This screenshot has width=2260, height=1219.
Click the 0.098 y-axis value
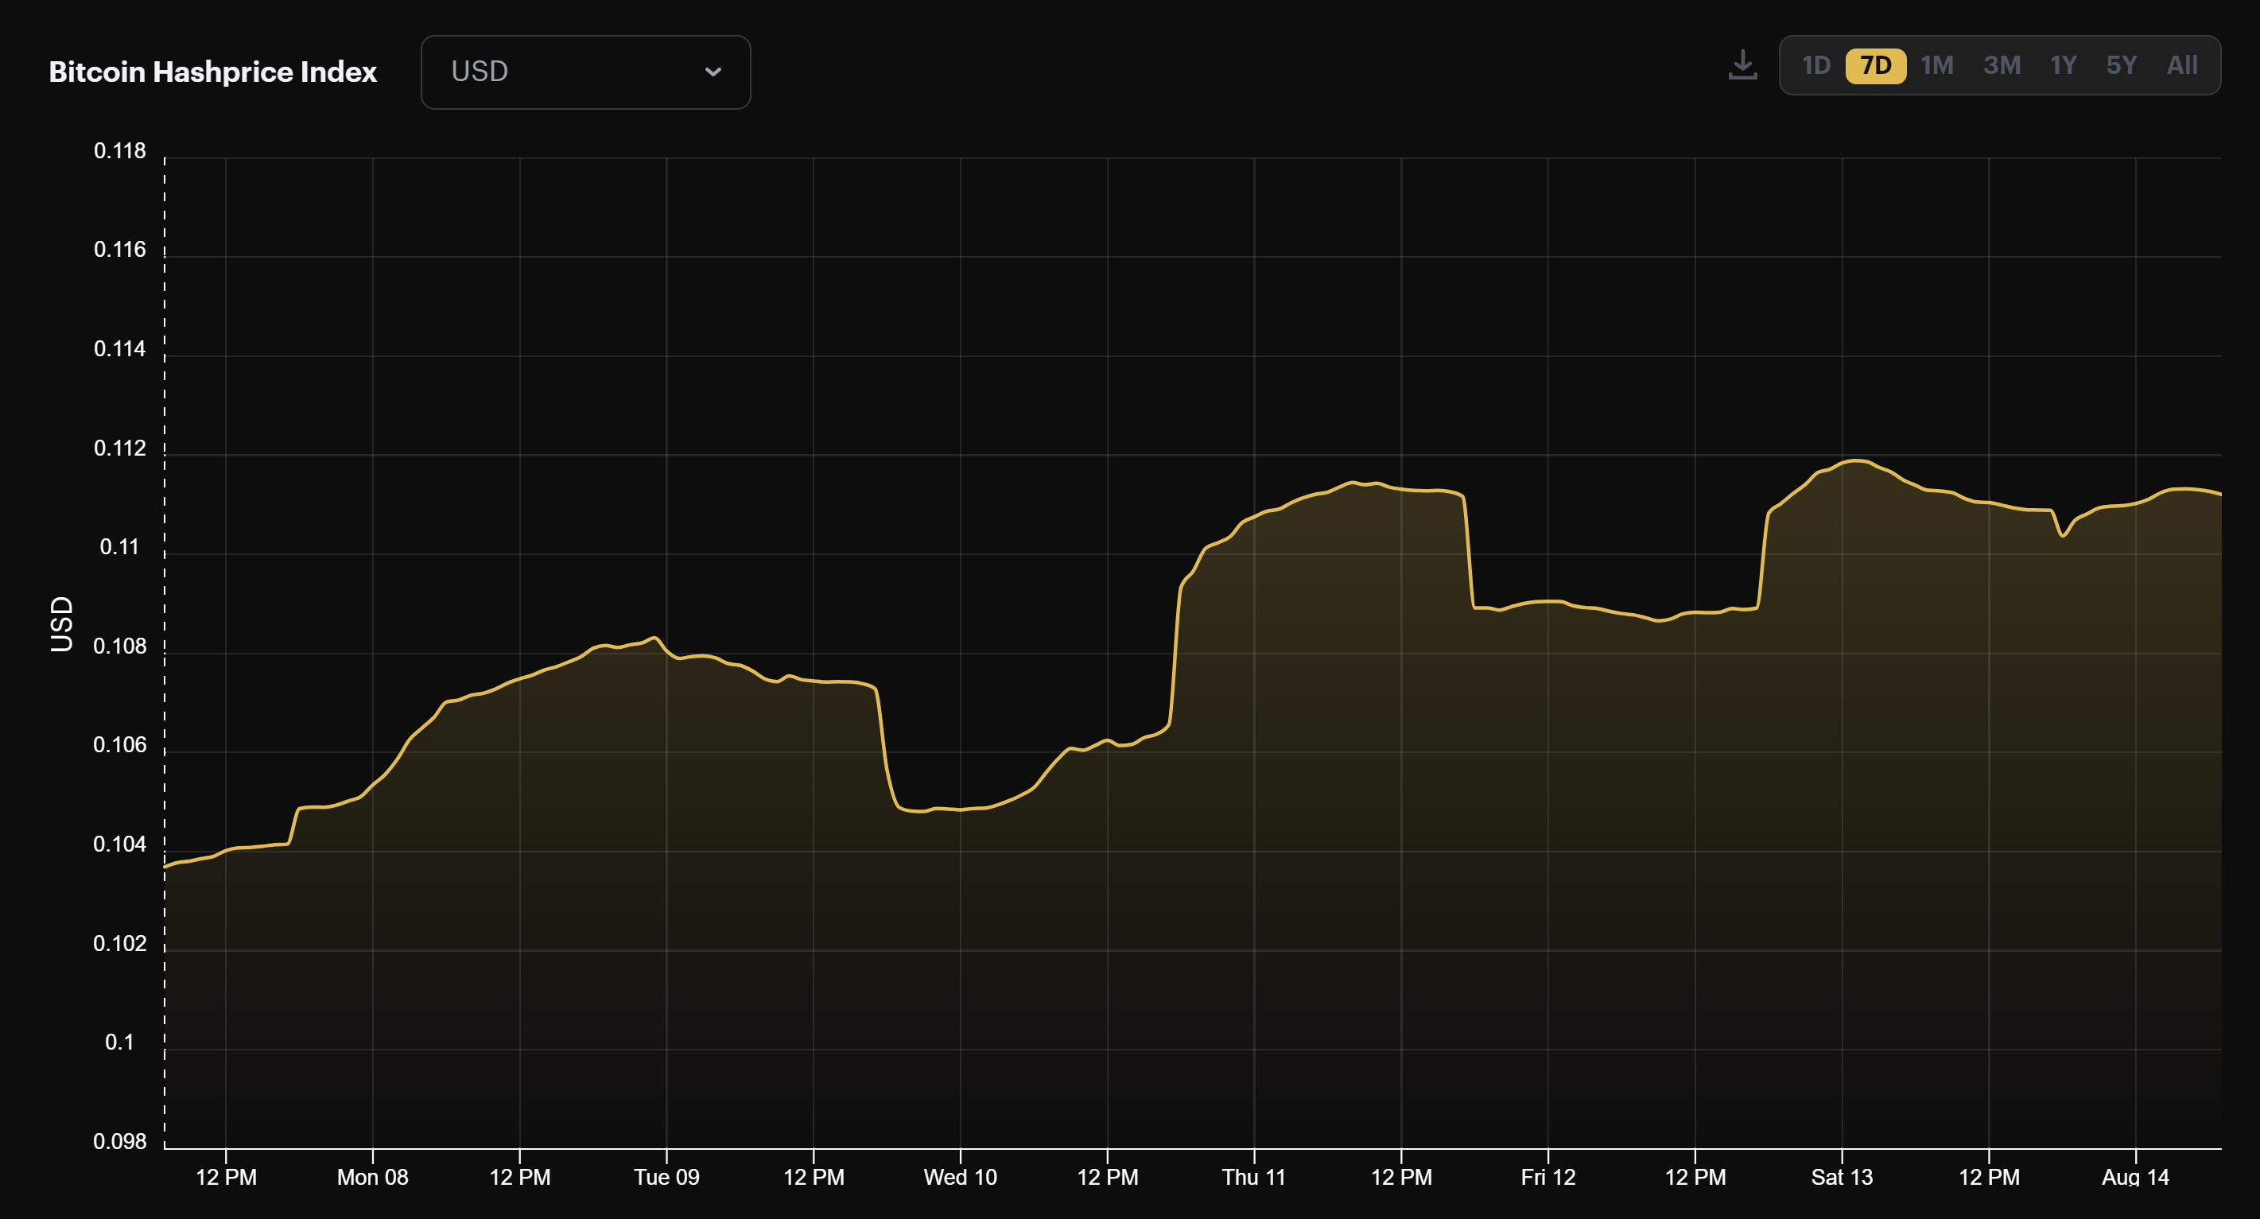(x=119, y=1141)
